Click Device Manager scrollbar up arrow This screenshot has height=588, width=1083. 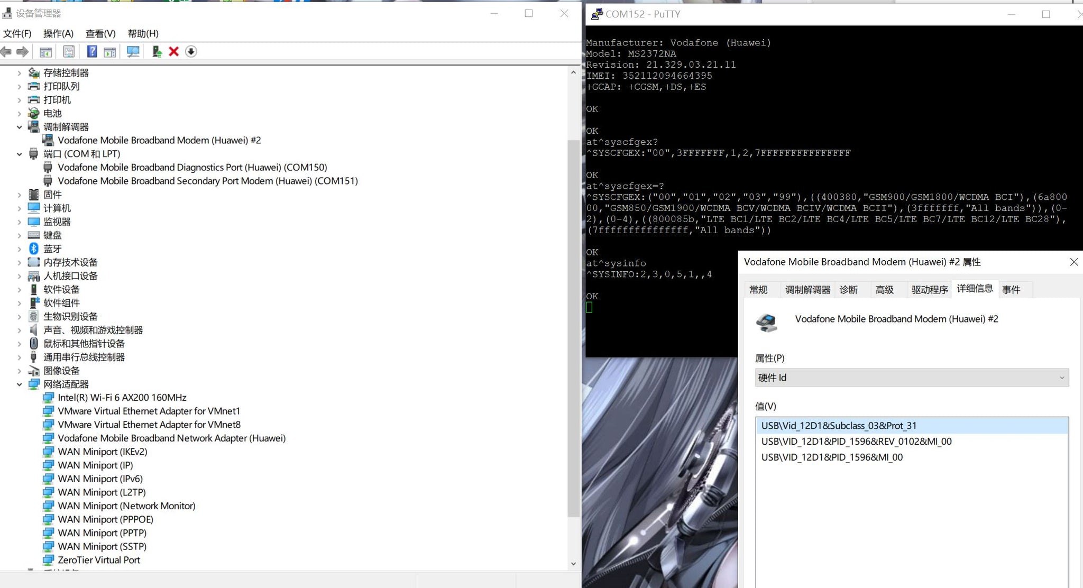pos(573,72)
